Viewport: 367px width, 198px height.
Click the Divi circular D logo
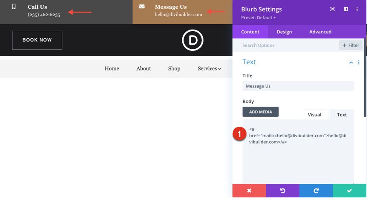tap(193, 40)
